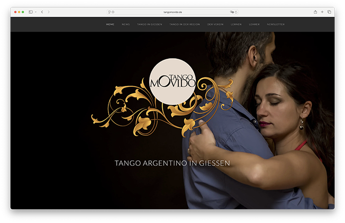Open the page menu icon in address bar
The height and width of the screenshot is (223, 345).
(109, 12)
